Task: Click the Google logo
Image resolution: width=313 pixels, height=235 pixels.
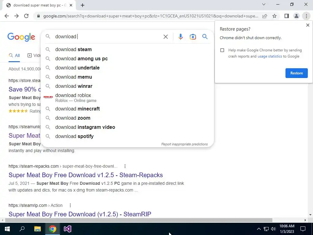Action: 21,37
